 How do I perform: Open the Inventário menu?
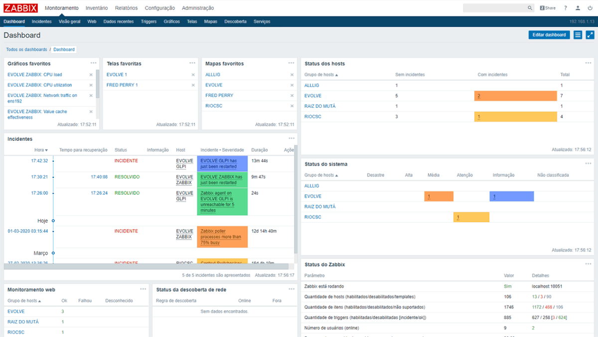[97, 8]
